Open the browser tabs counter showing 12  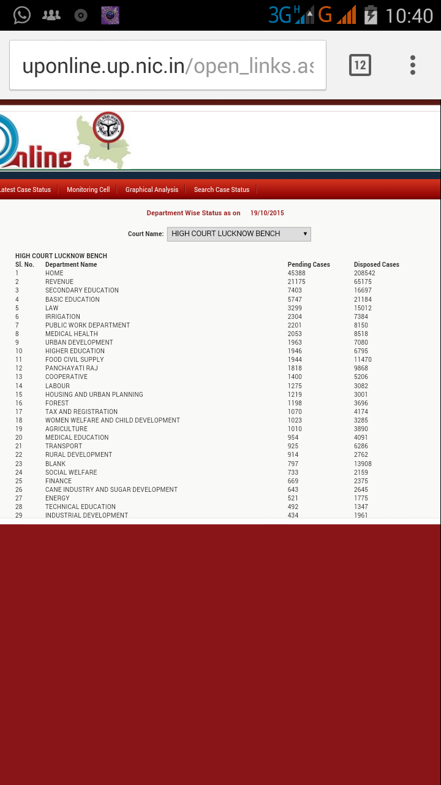coord(360,65)
